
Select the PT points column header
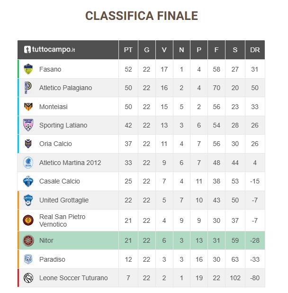click(x=128, y=50)
